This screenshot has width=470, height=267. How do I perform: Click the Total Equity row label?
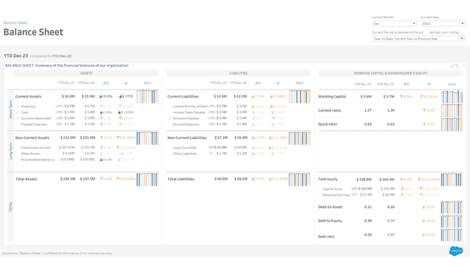click(328, 179)
